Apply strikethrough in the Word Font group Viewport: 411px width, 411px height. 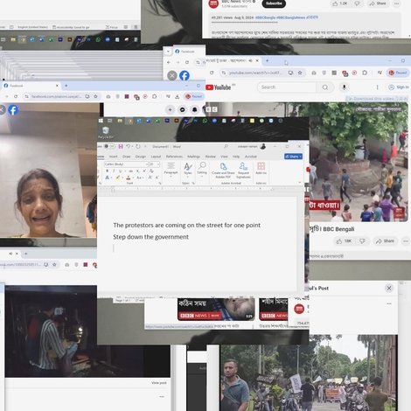131,171
